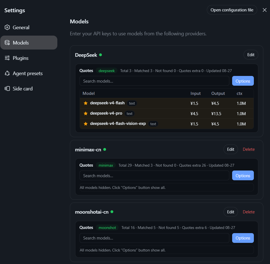This screenshot has width=270, height=264.
Task: Unstar the deepseek-v4-flash model
Action: tap(85, 103)
